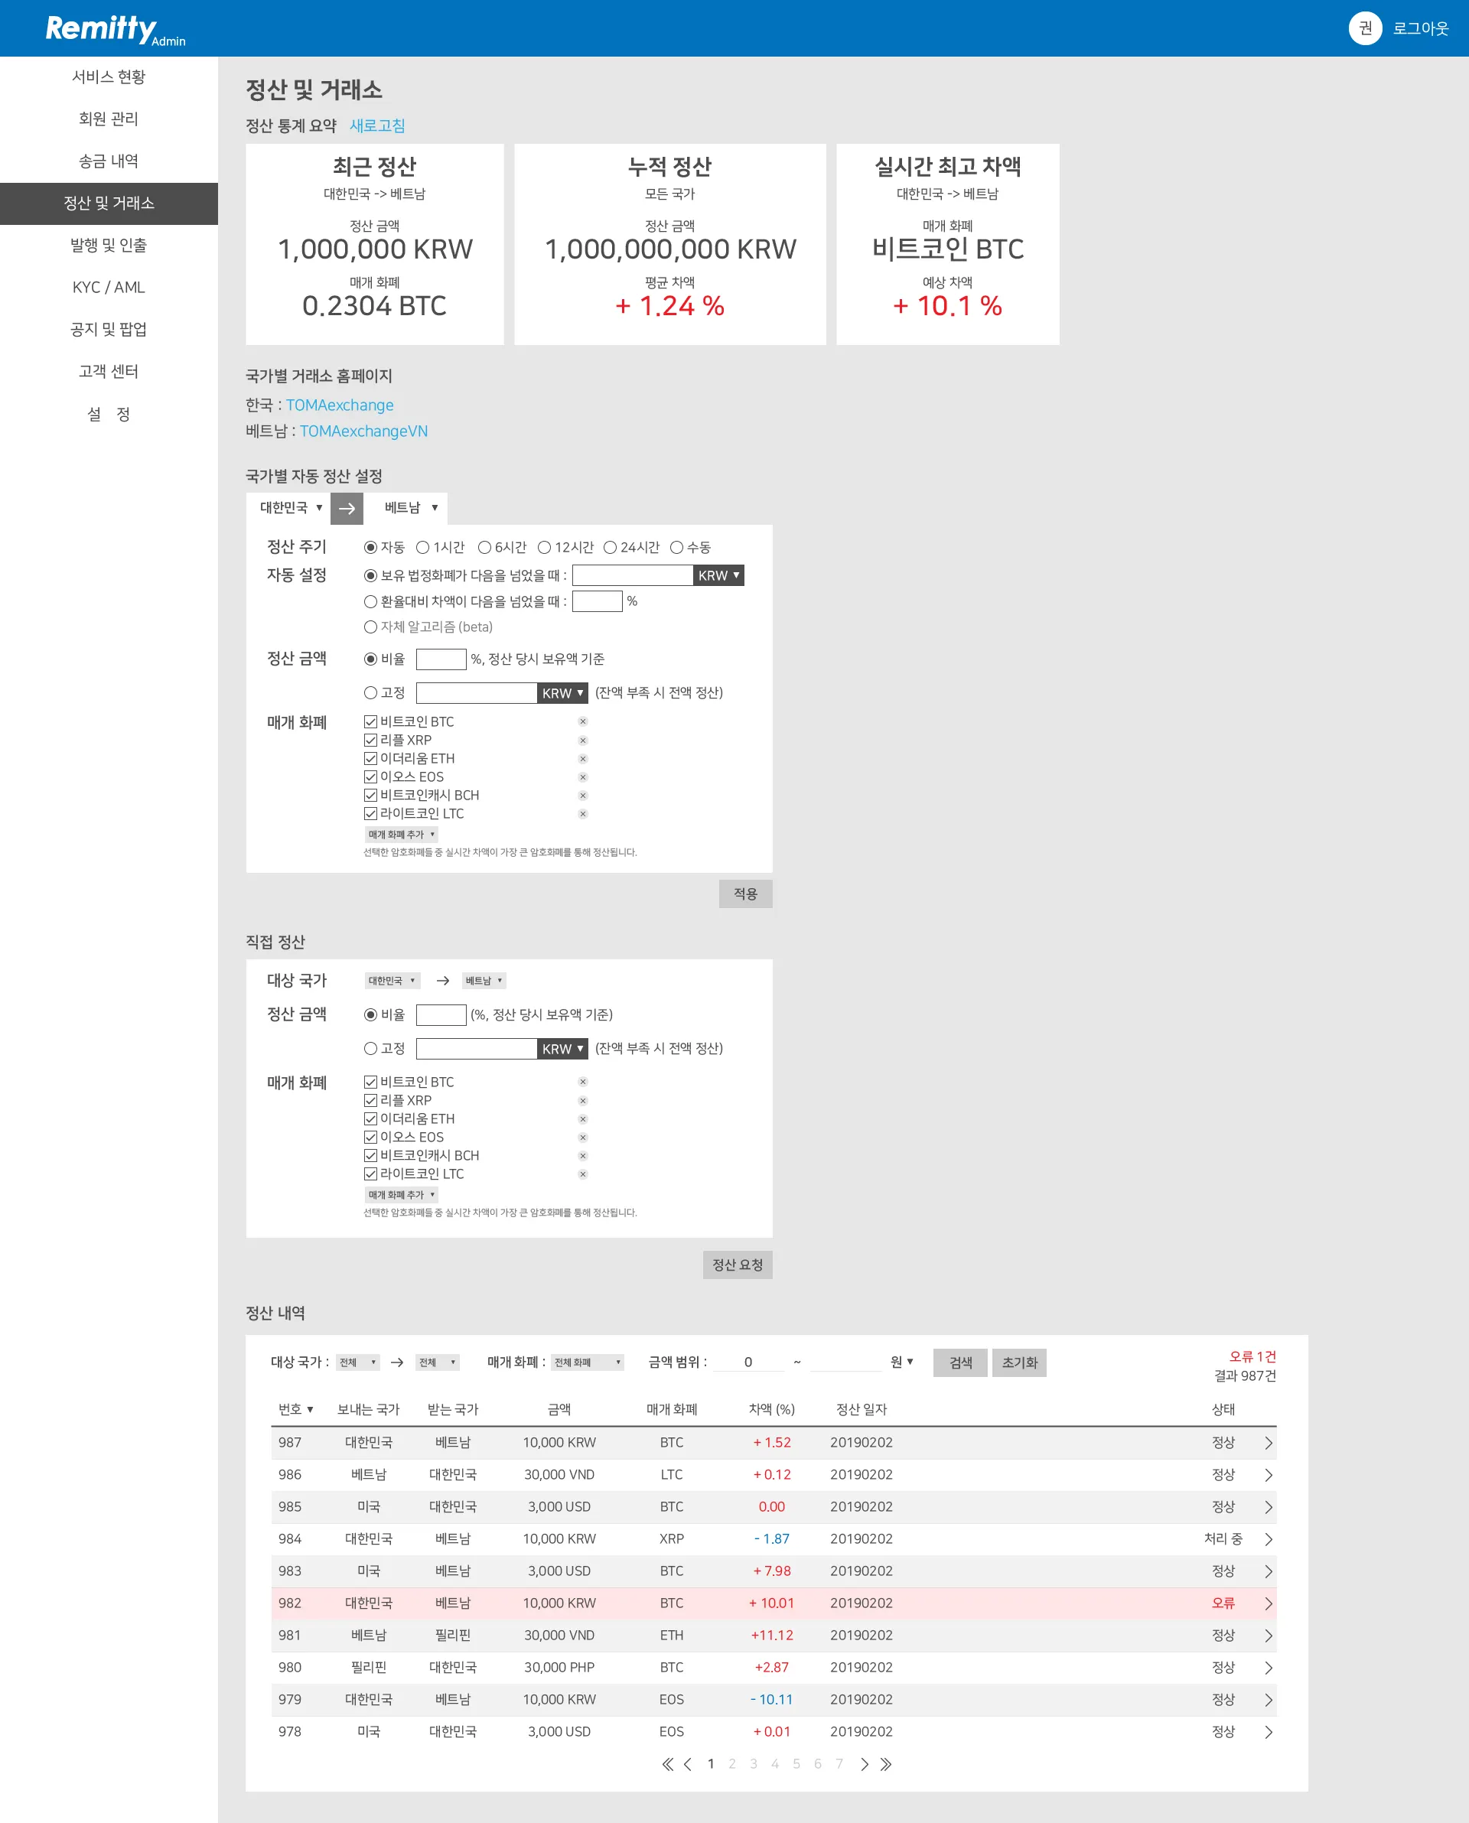Image resolution: width=1469 pixels, height=1823 pixels.
Task: Select the 6시간 settlement cycle radio
Action: [484, 547]
